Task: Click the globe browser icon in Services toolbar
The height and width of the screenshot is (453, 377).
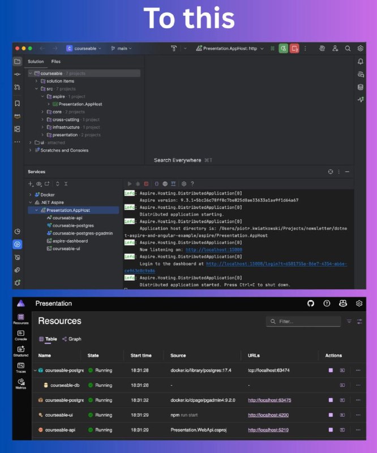Action: (x=165, y=183)
